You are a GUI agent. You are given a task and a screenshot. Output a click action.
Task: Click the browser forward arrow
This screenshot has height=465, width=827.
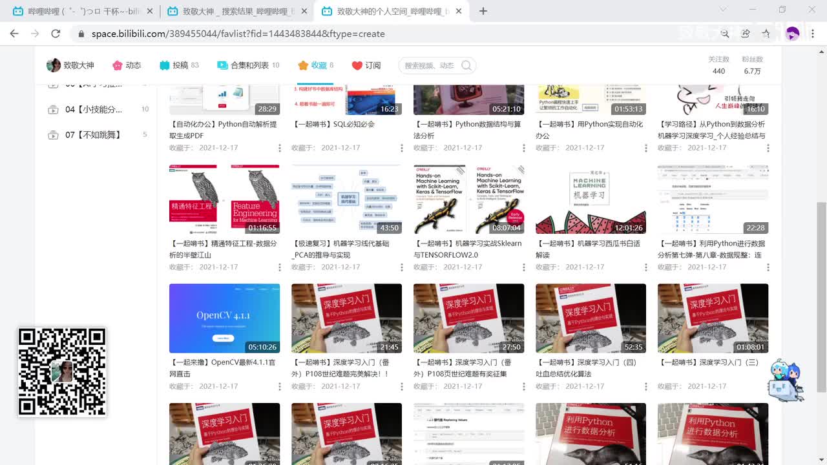35,34
